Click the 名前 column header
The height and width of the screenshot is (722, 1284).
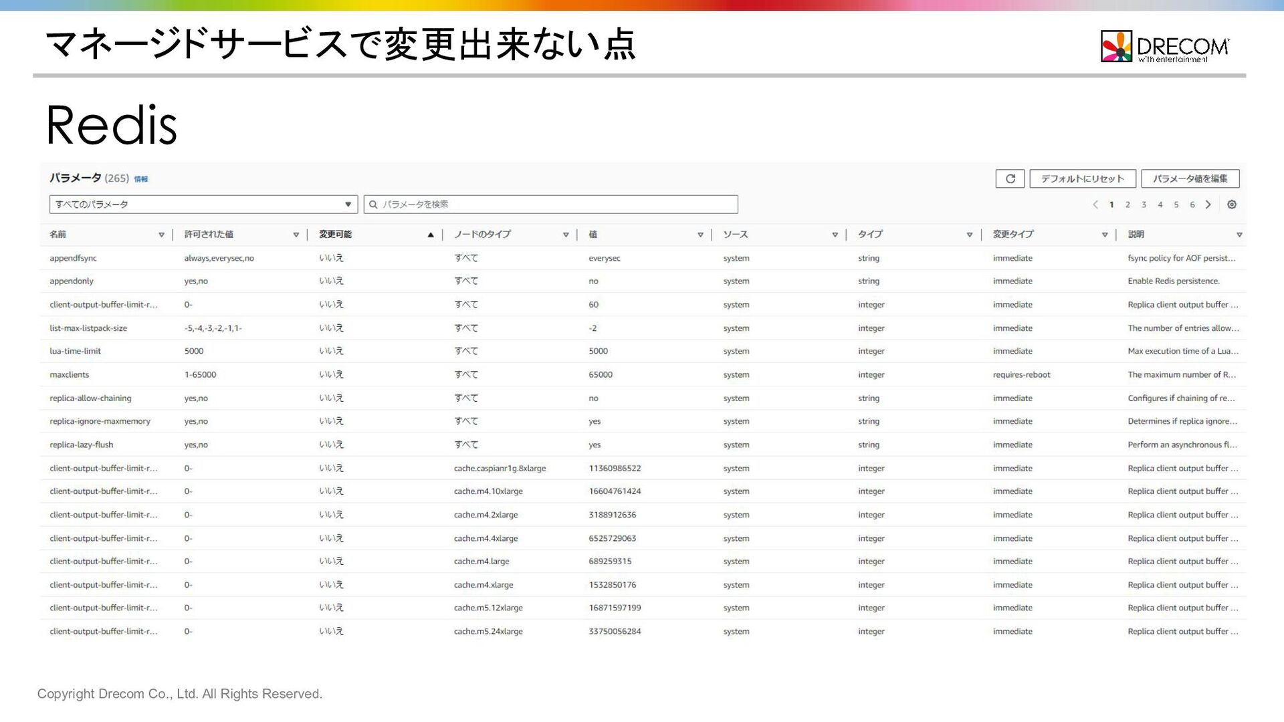pyautogui.click(x=58, y=235)
